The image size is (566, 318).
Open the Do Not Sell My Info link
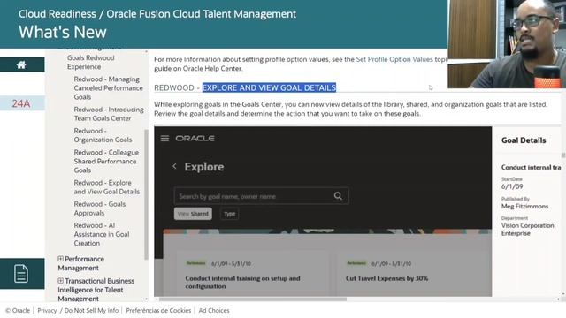point(91,310)
